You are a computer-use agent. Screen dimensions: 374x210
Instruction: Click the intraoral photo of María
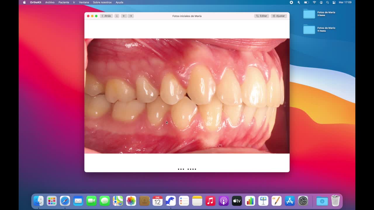[187, 96]
